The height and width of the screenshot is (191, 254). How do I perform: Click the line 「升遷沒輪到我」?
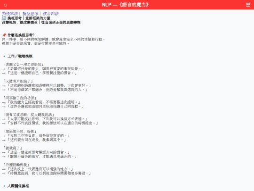click(x=16, y=165)
